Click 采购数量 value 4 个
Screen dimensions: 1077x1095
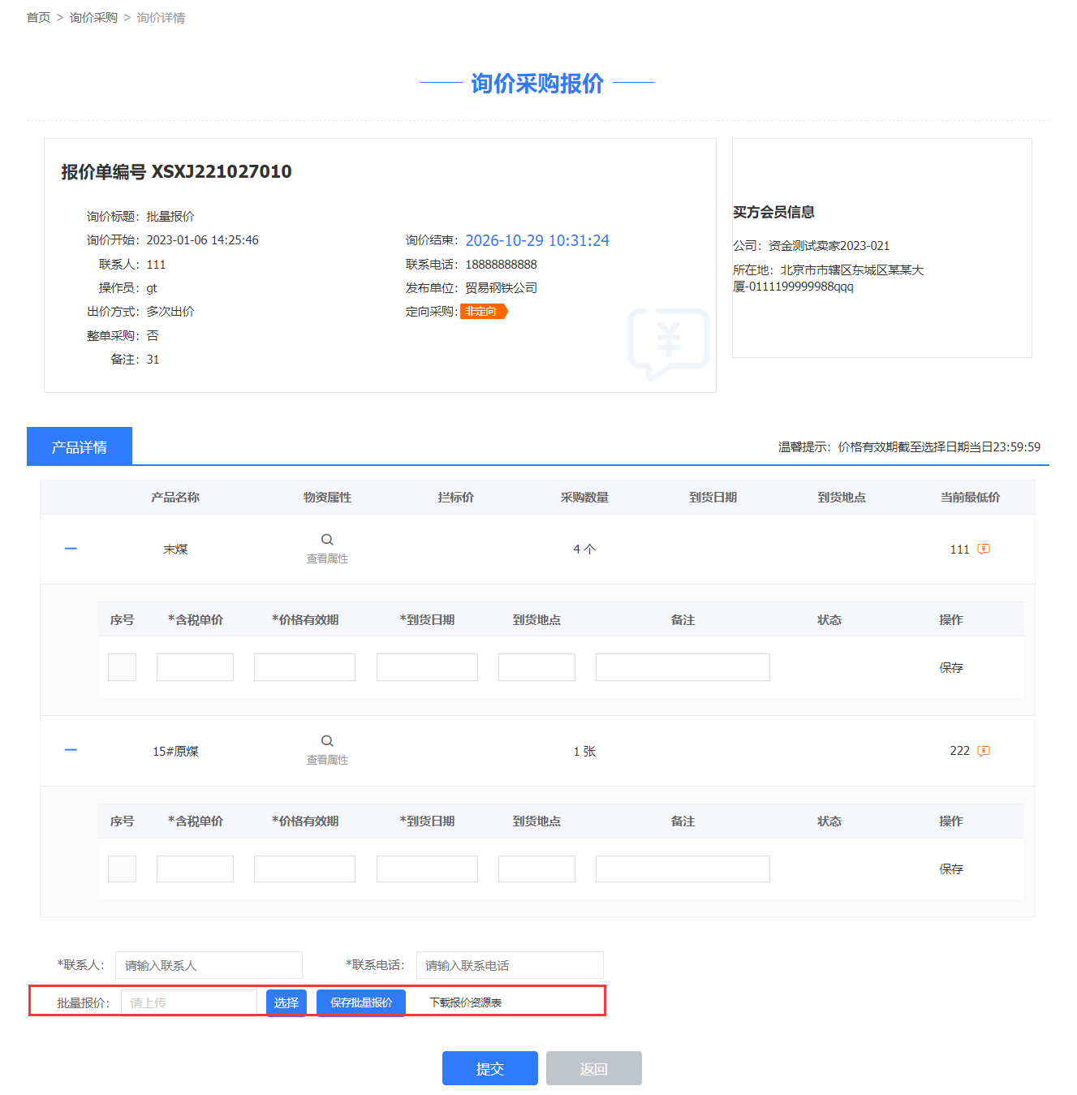tap(584, 550)
